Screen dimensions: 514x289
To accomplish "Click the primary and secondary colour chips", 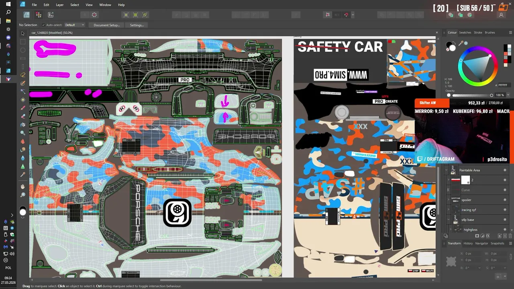I will pyautogui.click(x=451, y=47).
